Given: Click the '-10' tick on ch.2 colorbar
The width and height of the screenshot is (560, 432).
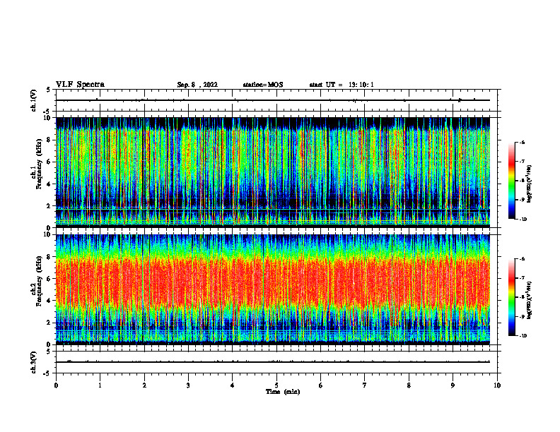Looking at the screenshot, I should coord(523,336).
